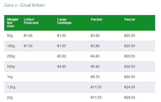Image resolution: width=161 pixels, height=102 pixels.
Task: Select the 250g weight row label
Action: click(11, 56)
